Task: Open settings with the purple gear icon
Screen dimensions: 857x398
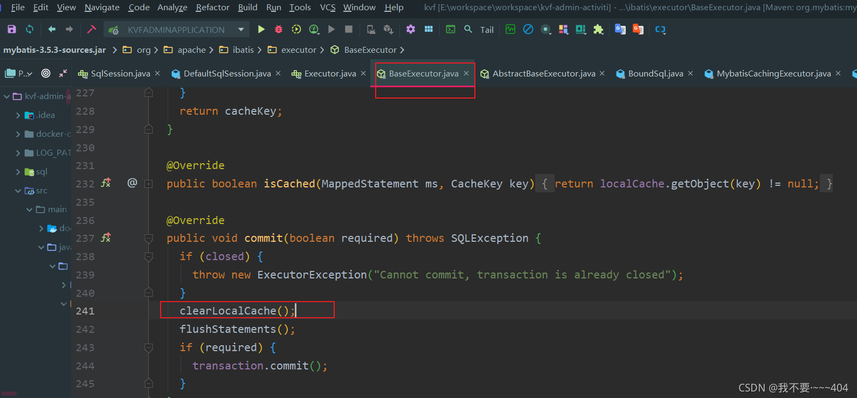Action: [411, 29]
